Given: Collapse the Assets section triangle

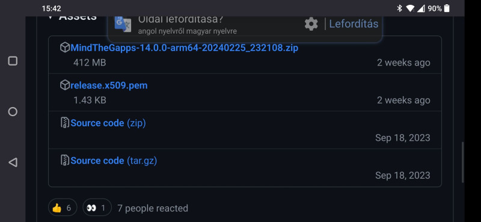Looking at the screenshot, I should 51,17.
